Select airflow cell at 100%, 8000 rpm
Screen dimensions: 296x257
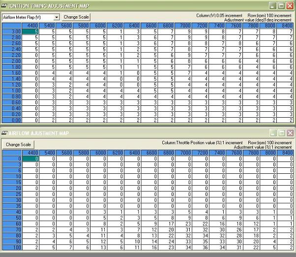(x=268, y=248)
